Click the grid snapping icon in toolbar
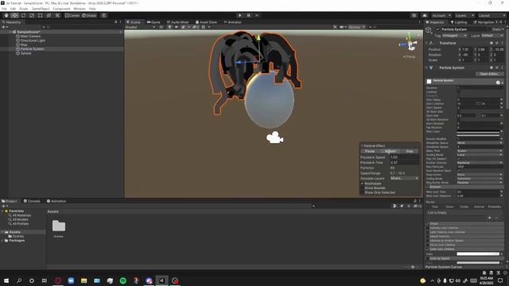Screen dimensions: 509x286 click(x=104, y=15)
